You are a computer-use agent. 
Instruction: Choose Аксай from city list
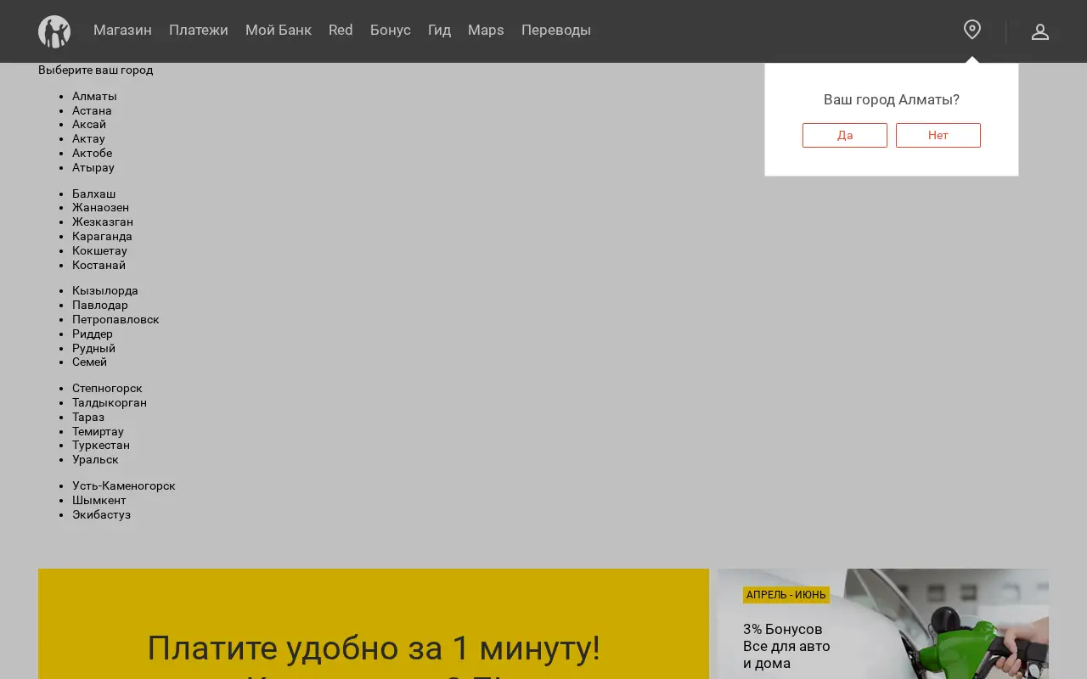(x=89, y=124)
